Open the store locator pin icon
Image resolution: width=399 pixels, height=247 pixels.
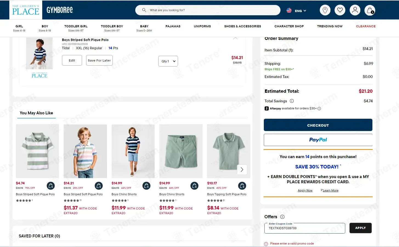325,10
